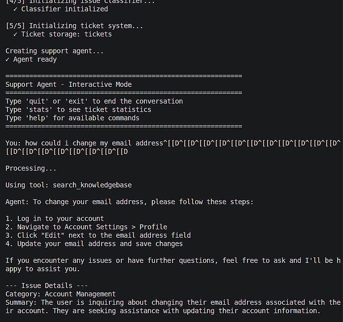Image resolution: width=343 pixels, height=322 pixels.
Task: Click the 'Agent ready' status line
Action: [31, 59]
